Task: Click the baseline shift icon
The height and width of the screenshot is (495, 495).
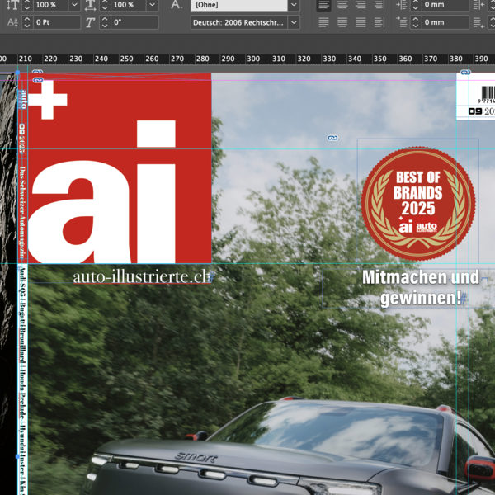Action: tap(12, 22)
